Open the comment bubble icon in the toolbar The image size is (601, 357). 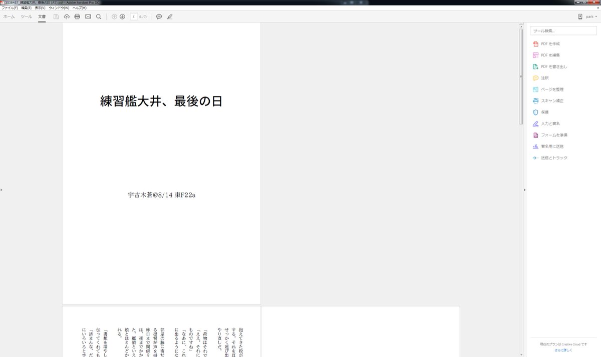[x=159, y=16]
